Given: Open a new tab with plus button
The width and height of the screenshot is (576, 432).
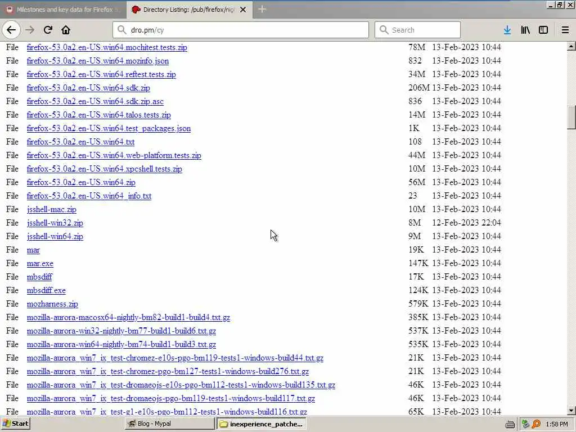Looking at the screenshot, I should point(262,9).
